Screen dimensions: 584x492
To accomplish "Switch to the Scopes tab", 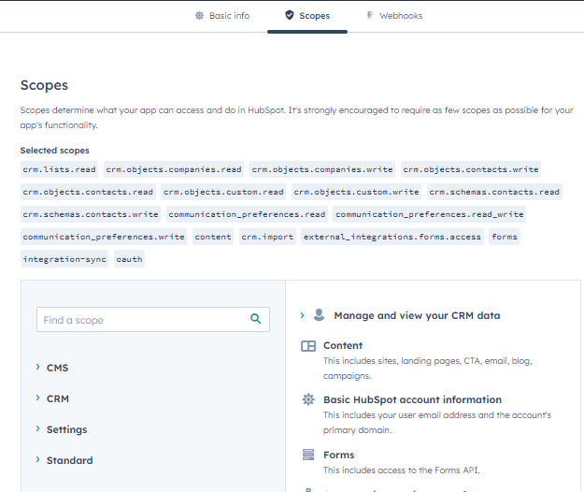I will coord(307,16).
